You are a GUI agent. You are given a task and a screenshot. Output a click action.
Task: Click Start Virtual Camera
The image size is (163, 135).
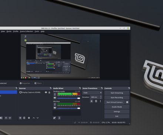[114, 102]
